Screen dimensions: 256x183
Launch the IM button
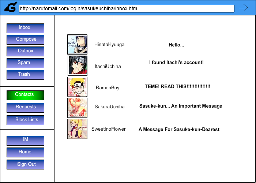coord(25,141)
